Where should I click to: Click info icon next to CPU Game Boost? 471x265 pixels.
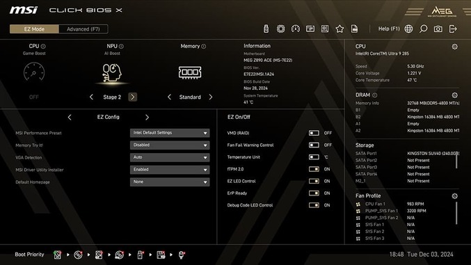tap(43, 47)
